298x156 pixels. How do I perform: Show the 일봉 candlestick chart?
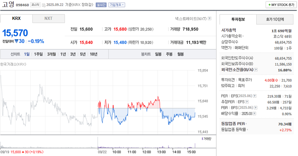pyautogui.click(x=158, y=54)
